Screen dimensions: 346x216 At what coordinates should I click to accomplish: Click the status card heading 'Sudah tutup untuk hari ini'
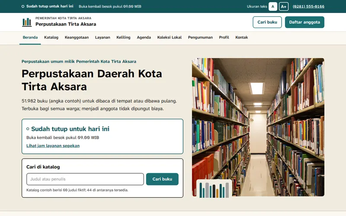coord(70,129)
